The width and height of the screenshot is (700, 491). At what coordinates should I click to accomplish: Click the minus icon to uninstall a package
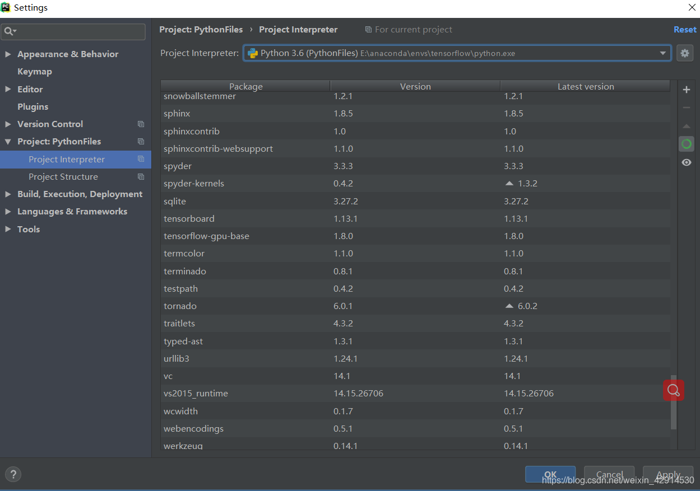coord(687,107)
